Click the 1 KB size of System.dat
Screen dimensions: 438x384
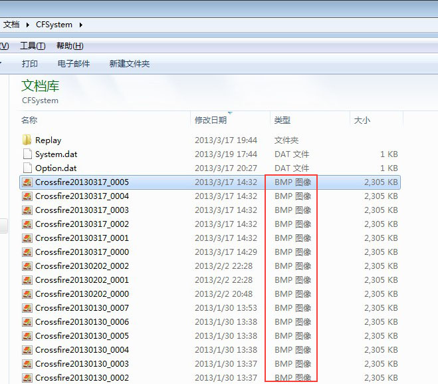pos(389,154)
